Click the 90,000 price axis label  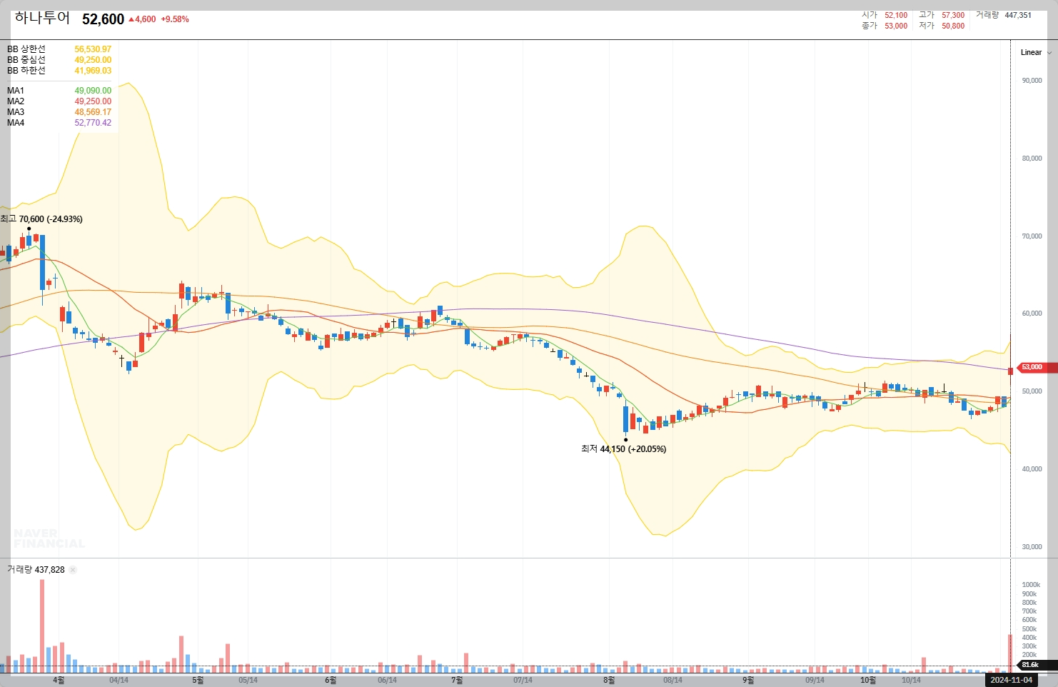[1032, 81]
